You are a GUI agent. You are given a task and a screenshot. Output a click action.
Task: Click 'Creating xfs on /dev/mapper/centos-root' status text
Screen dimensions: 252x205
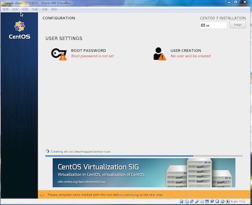81,151
